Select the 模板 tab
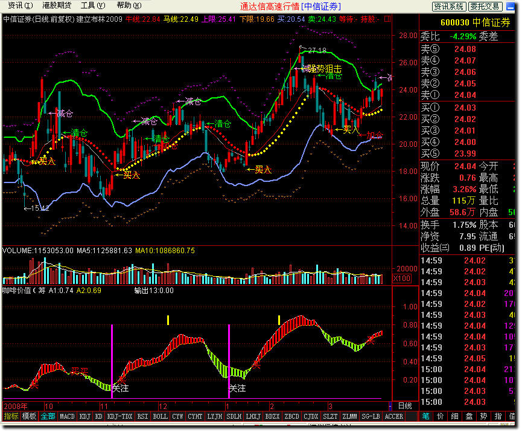Screen dimensions: 522x432 tap(29, 416)
